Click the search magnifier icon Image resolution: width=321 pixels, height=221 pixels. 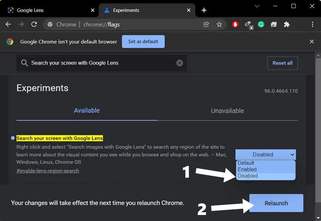click(x=24, y=63)
